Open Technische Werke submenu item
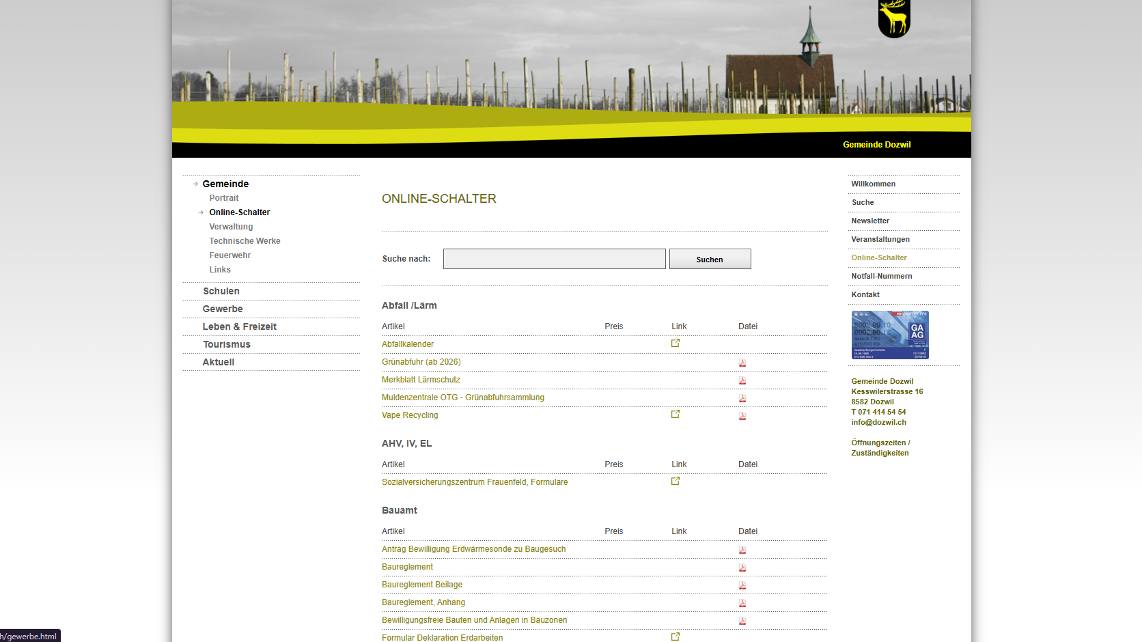Screen dimensions: 1142x642 point(245,241)
